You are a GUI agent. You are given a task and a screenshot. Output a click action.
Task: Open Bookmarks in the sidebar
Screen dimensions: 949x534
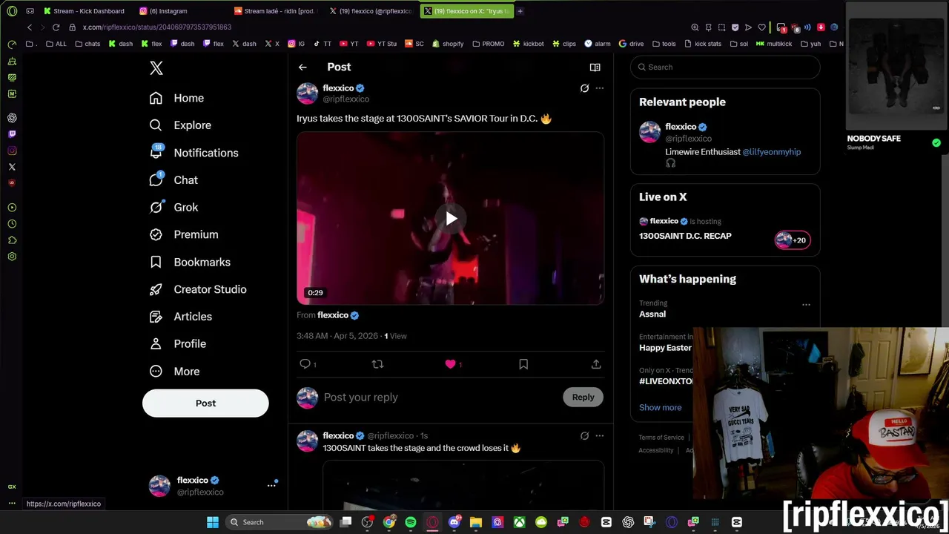(x=190, y=262)
